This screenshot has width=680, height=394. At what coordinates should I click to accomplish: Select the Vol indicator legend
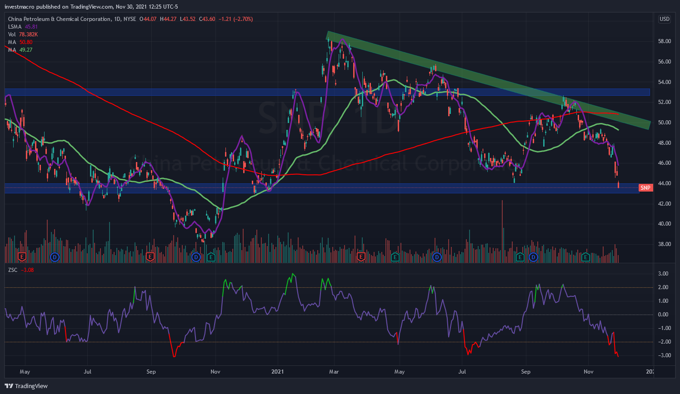pos(12,34)
